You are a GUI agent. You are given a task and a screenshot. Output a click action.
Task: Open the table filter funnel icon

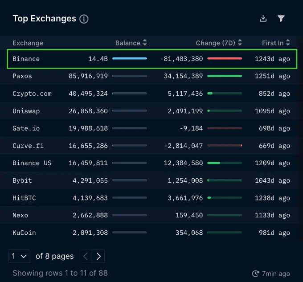click(281, 19)
